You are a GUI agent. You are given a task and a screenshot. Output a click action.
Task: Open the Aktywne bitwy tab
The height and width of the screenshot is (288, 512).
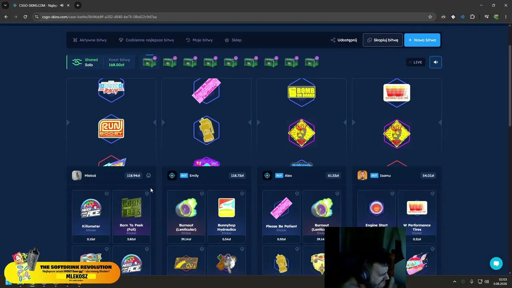[x=90, y=40]
